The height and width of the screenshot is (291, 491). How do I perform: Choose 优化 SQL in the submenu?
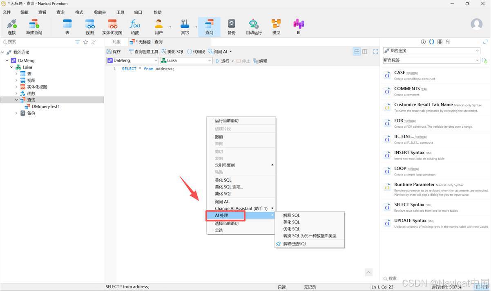coord(310,229)
